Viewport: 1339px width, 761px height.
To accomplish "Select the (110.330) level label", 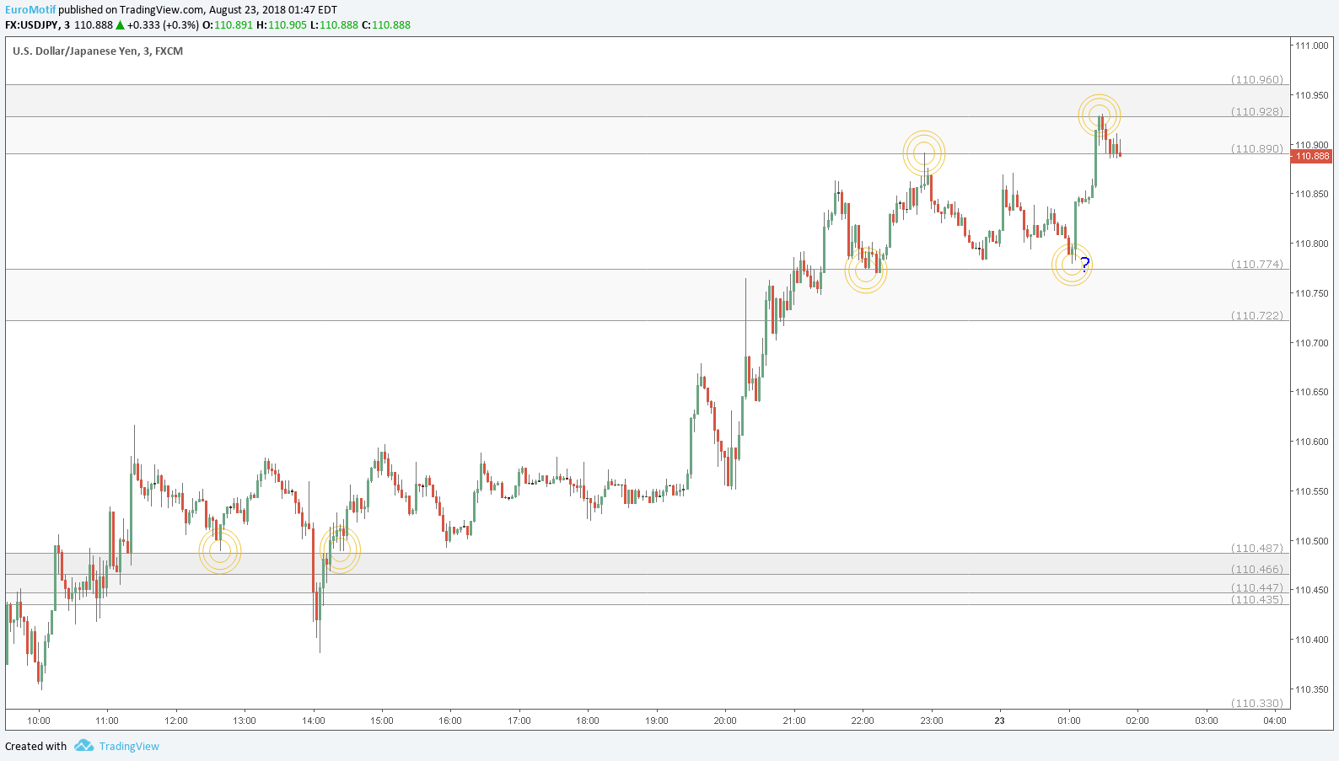I will pos(1257,703).
